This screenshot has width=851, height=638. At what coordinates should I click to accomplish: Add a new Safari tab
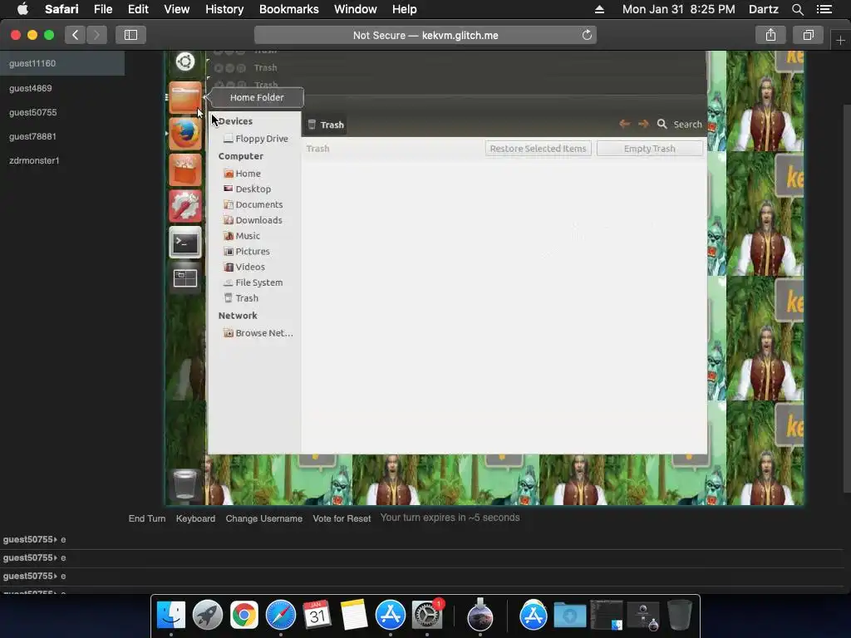coord(840,40)
